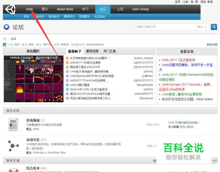Click the 注册 link
220x172 pixels.
pos(185,2)
